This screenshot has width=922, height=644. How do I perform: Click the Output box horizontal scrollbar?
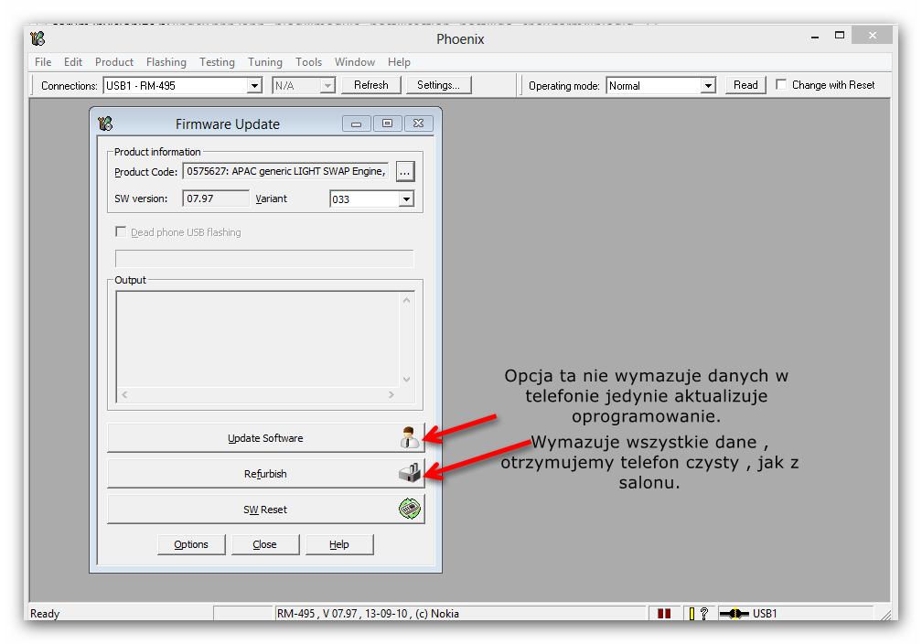tap(258, 395)
